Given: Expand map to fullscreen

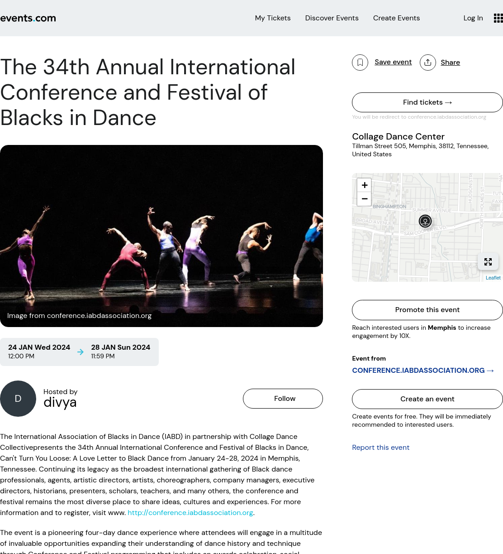Looking at the screenshot, I should (x=488, y=262).
